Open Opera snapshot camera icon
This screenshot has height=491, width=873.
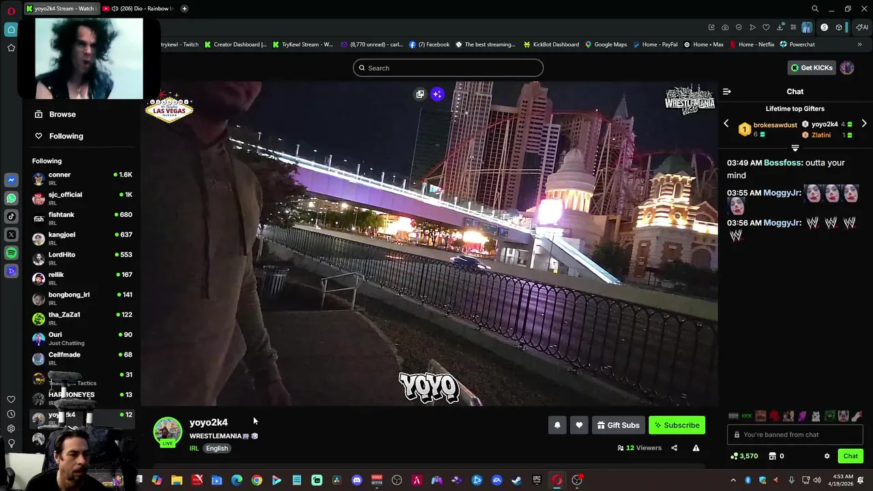pos(725,27)
